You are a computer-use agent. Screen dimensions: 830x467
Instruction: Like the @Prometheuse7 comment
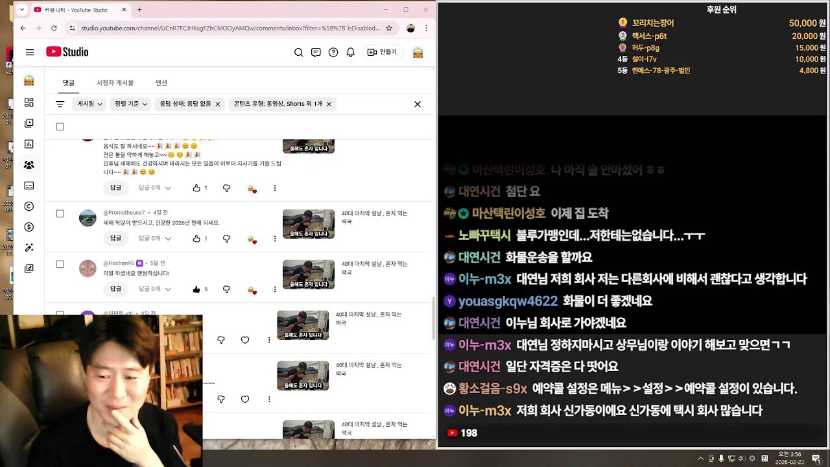coord(196,239)
